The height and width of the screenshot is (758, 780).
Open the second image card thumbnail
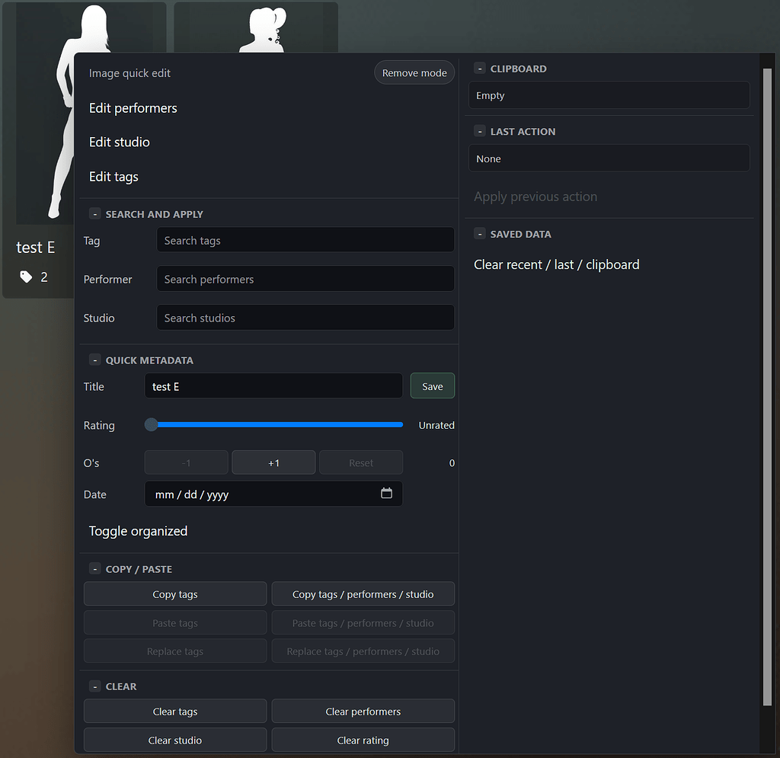[256, 27]
